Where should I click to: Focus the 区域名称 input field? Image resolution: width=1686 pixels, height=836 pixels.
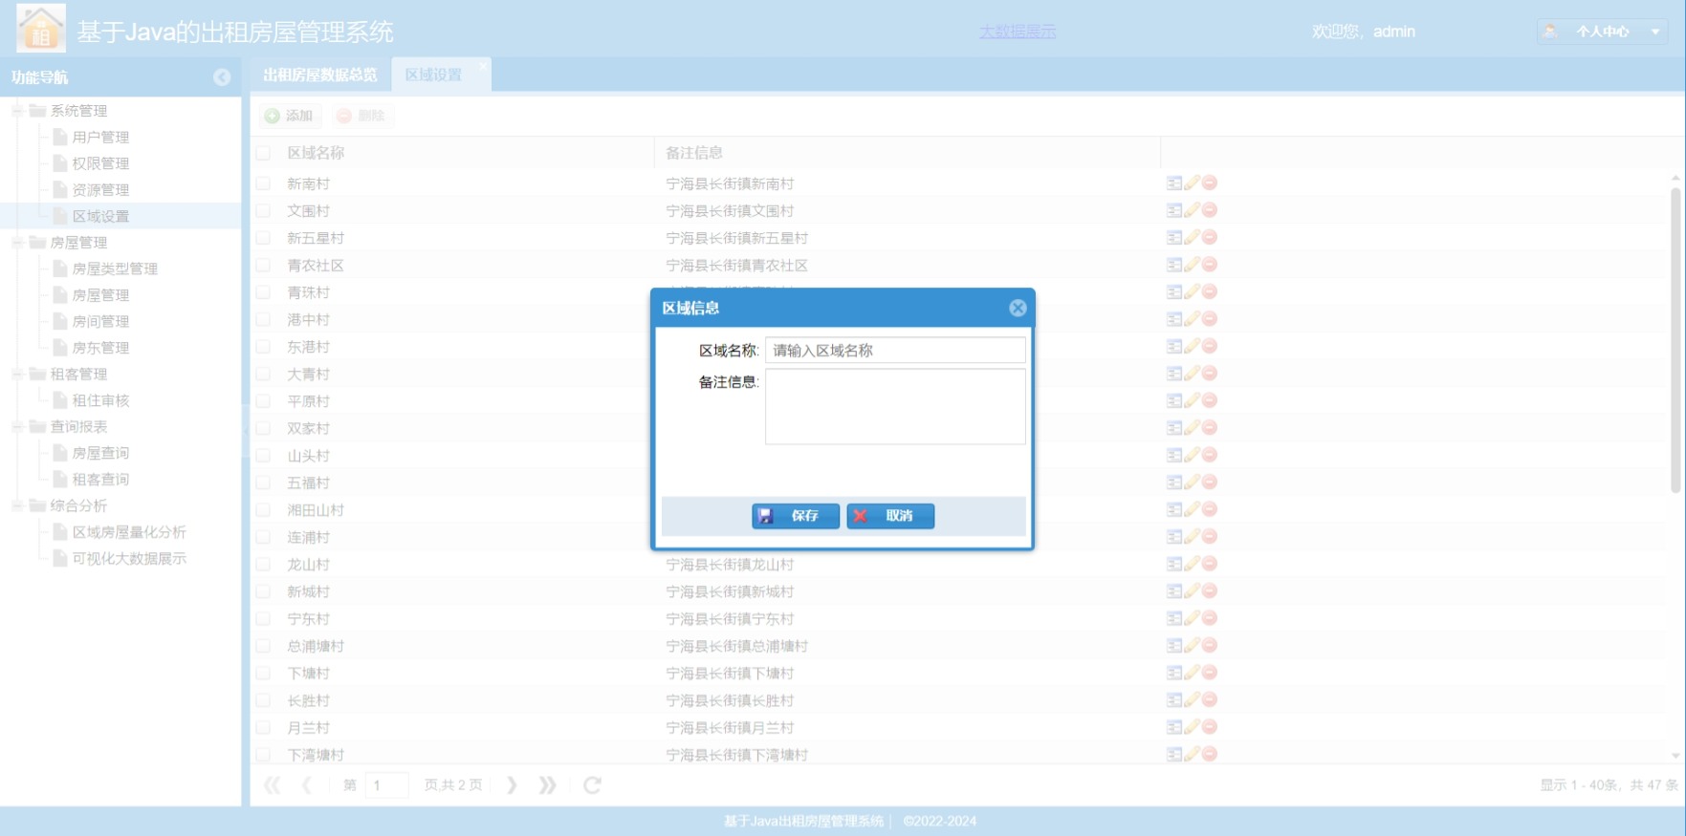895,350
